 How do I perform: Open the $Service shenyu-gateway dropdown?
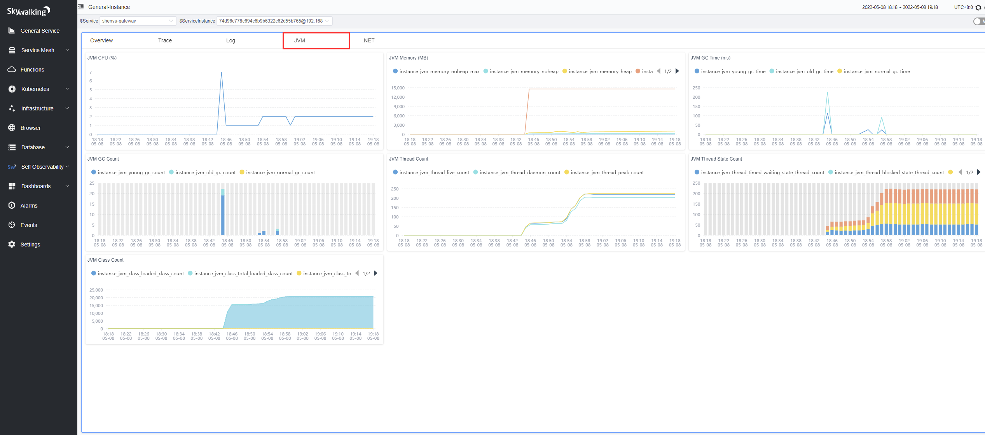tap(137, 21)
